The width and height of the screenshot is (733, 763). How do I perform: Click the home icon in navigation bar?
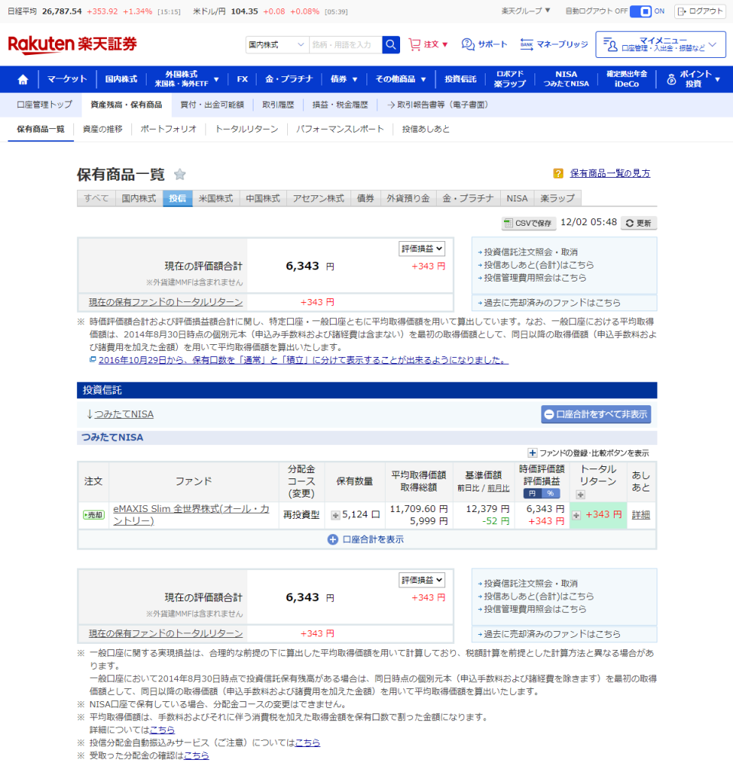click(x=22, y=79)
